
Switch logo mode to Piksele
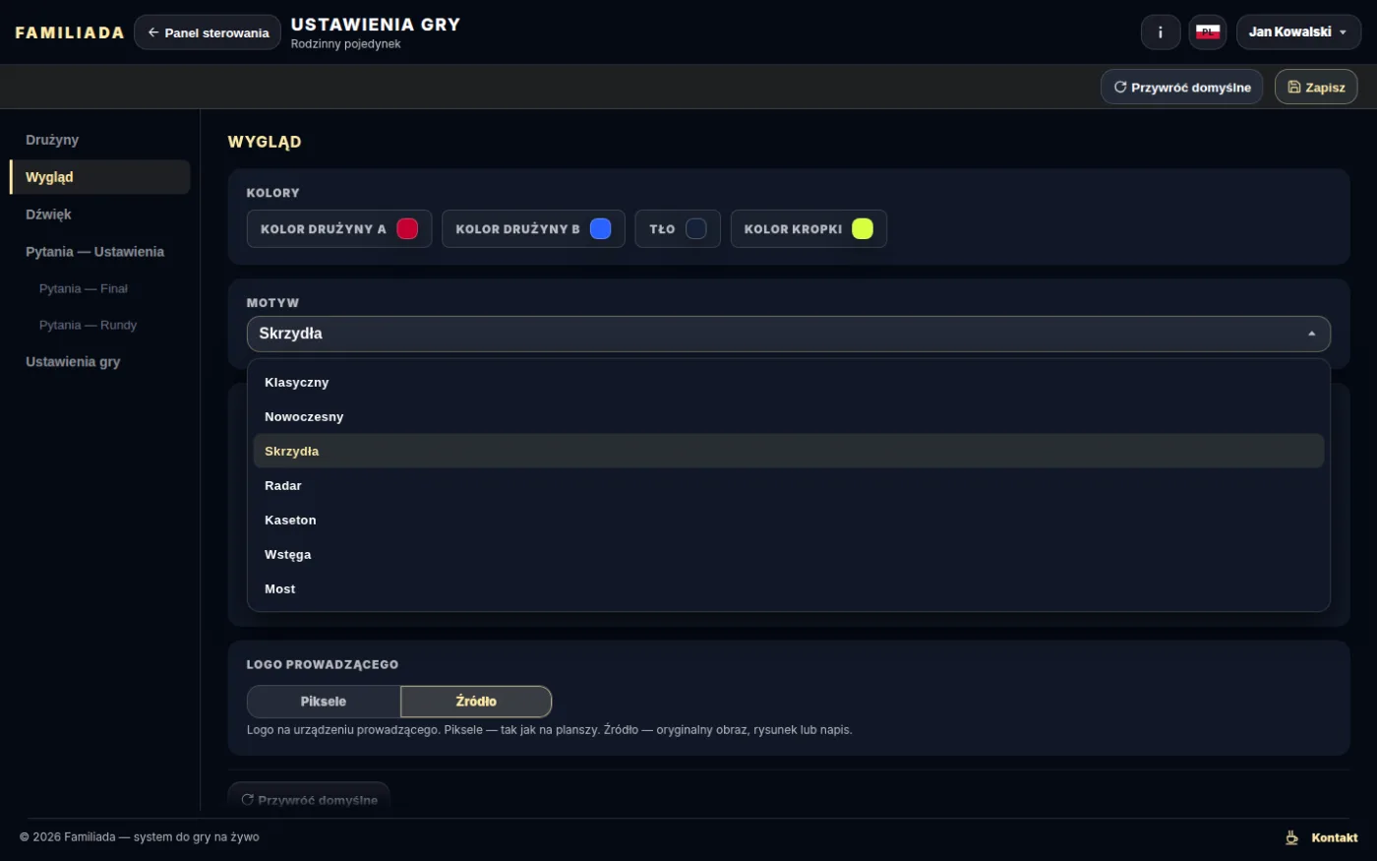tap(324, 702)
